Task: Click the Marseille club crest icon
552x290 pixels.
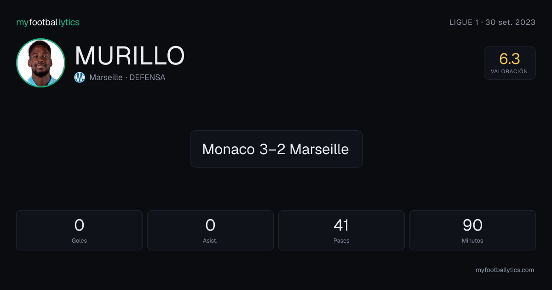Action: click(x=80, y=77)
